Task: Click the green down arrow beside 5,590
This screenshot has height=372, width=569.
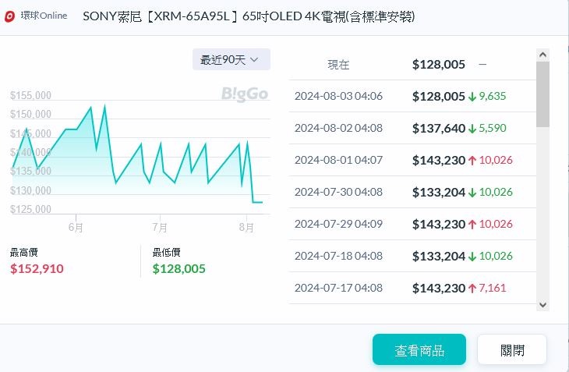Action: click(x=472, y=129)
